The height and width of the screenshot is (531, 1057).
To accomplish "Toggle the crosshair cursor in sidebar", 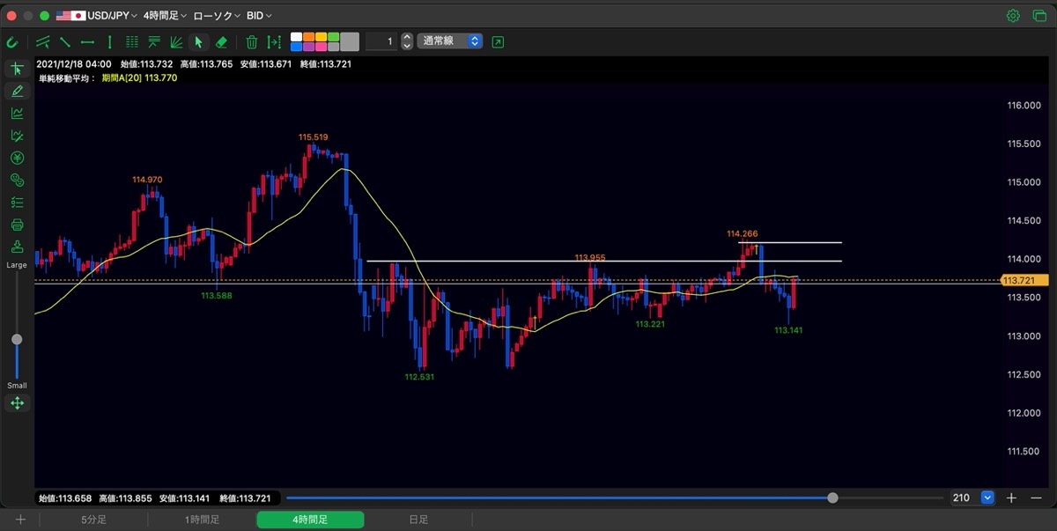I will pos(17,69).
